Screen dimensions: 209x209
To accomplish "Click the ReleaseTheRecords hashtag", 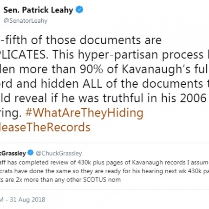I will click(45, 127).
